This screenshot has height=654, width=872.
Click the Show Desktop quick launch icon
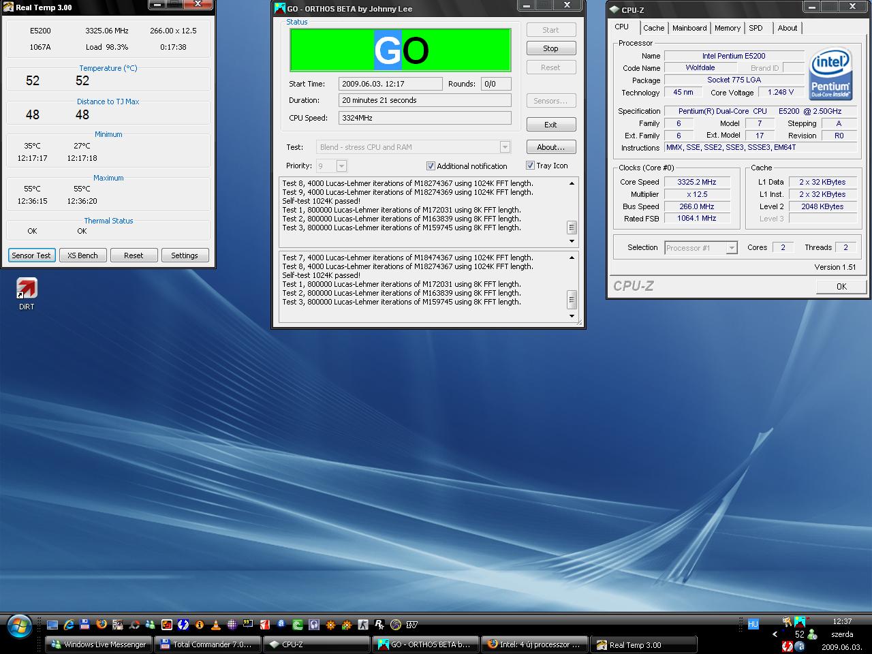52,625
